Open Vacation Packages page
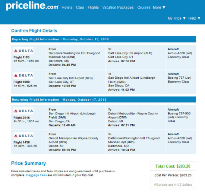 pos(118,7)
